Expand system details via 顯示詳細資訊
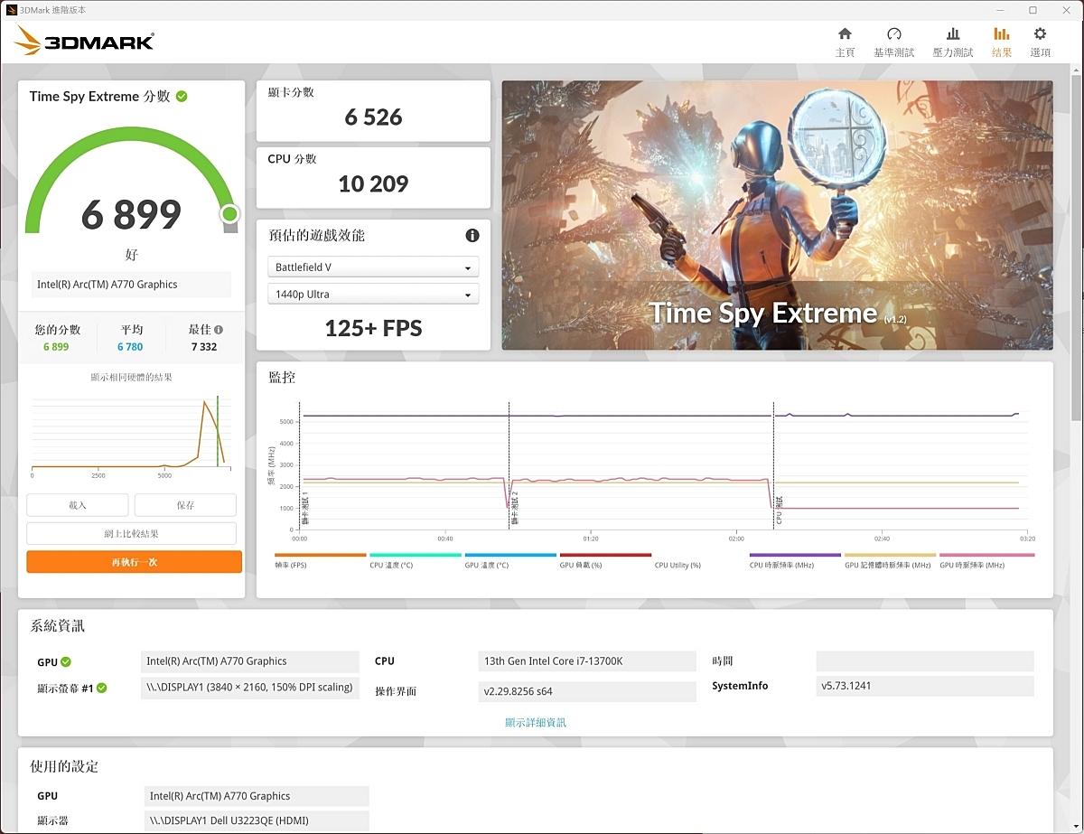1084x834 pixels. pos(536,722)
